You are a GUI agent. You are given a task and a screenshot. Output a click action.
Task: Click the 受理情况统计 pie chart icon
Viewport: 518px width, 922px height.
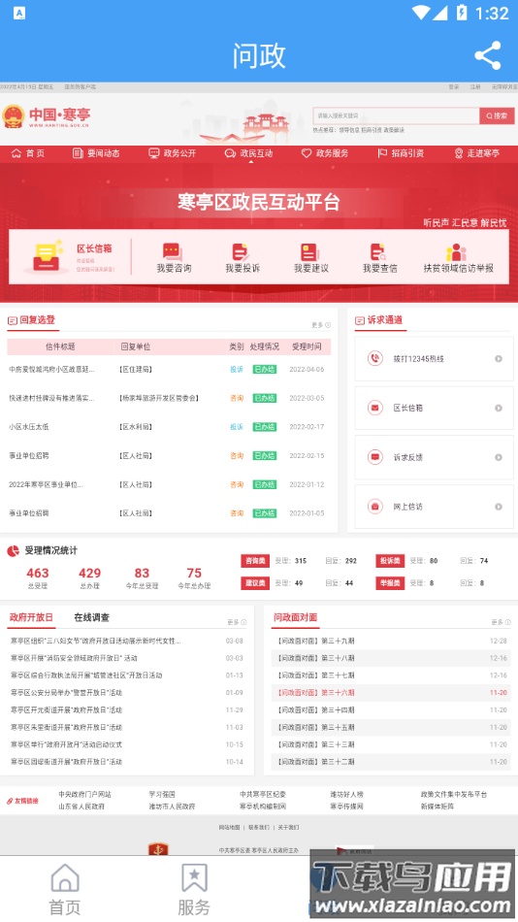pos(13,551)
